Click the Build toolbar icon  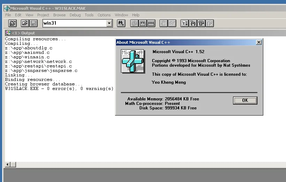[143, 23]
